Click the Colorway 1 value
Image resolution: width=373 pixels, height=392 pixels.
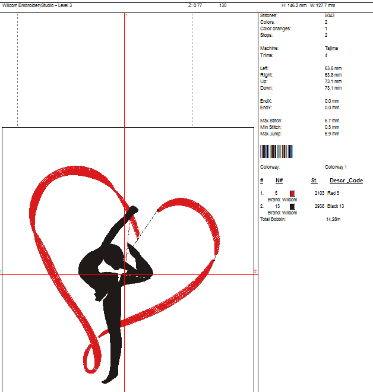coord(336,167)
